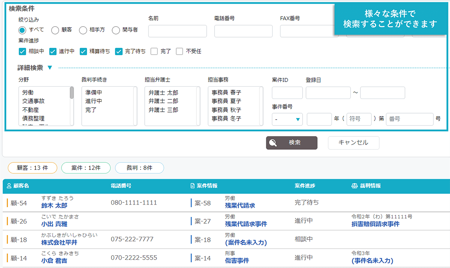Click the キャンセル button

point(354,143)
